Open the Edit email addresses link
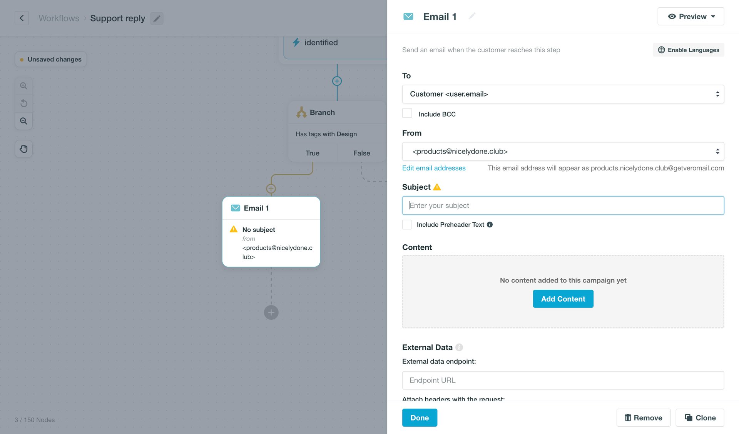The width and height of the screenshot is (739, 434). 433,168
